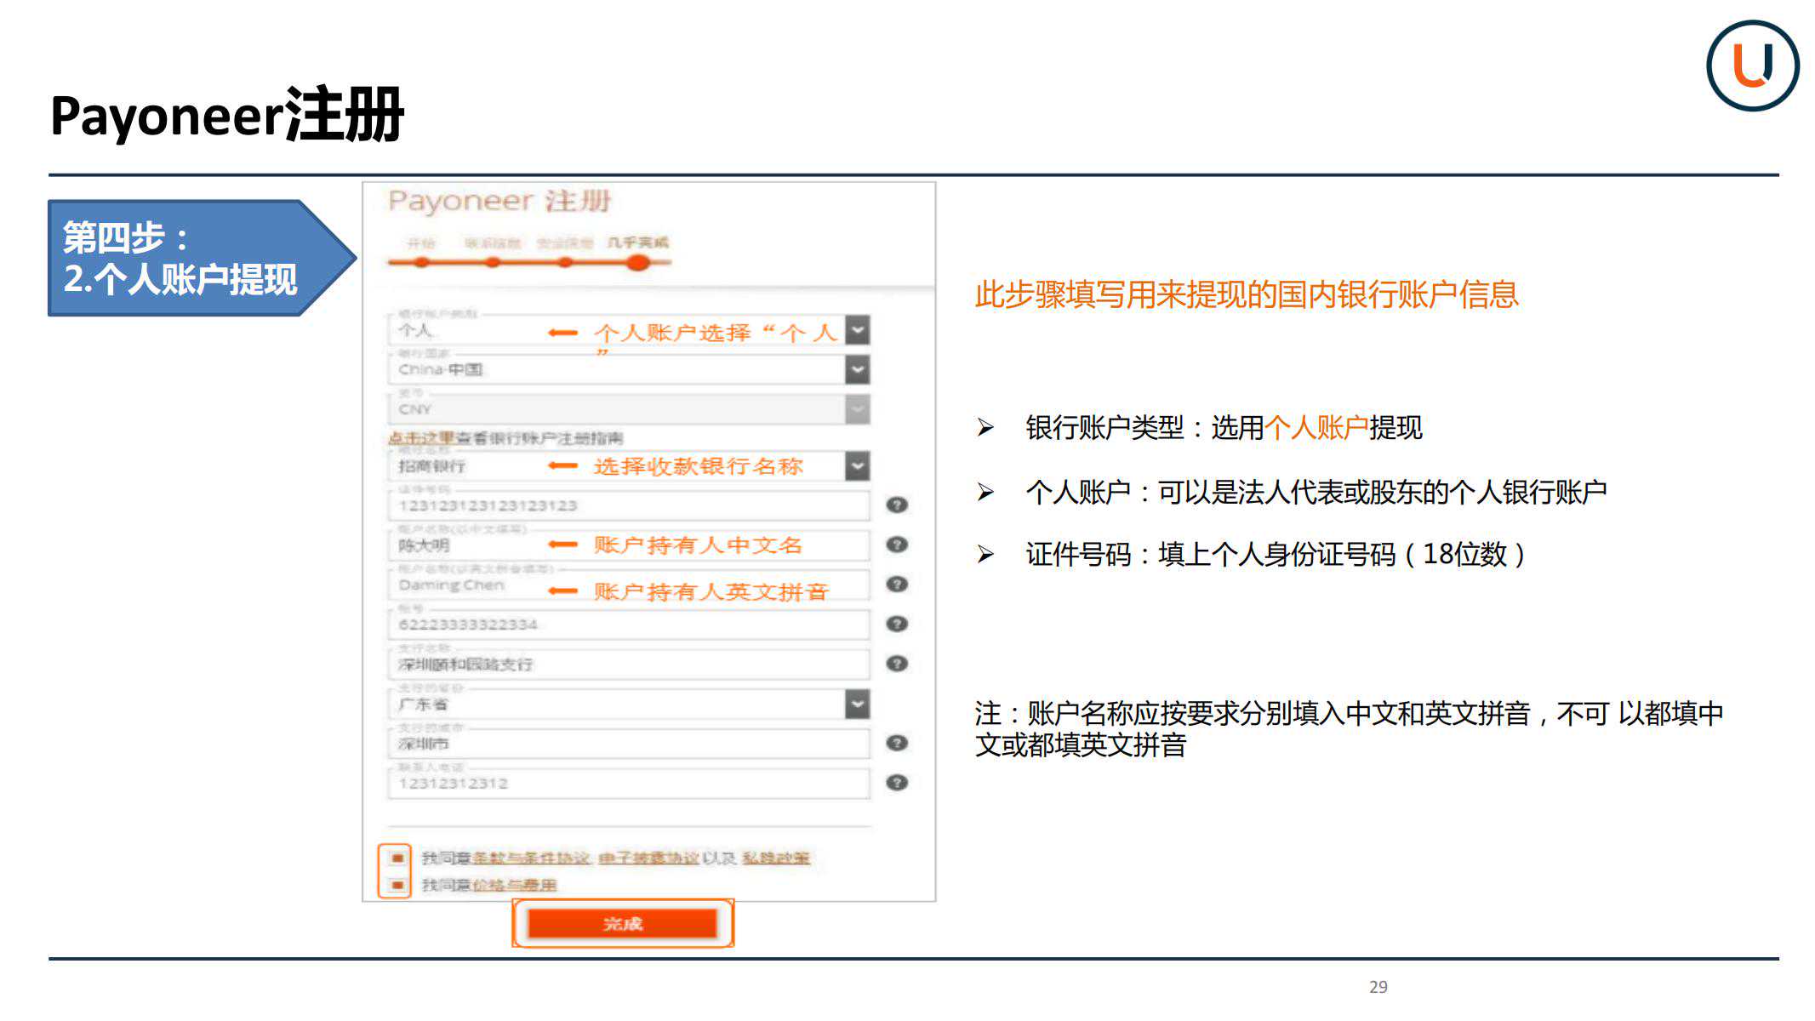Click the contact phone field 12312312312
The image size is (1815, 1021).
(629, 784)
